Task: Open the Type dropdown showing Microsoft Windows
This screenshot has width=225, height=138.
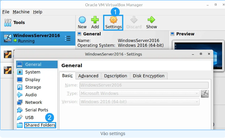Action: 140,93
